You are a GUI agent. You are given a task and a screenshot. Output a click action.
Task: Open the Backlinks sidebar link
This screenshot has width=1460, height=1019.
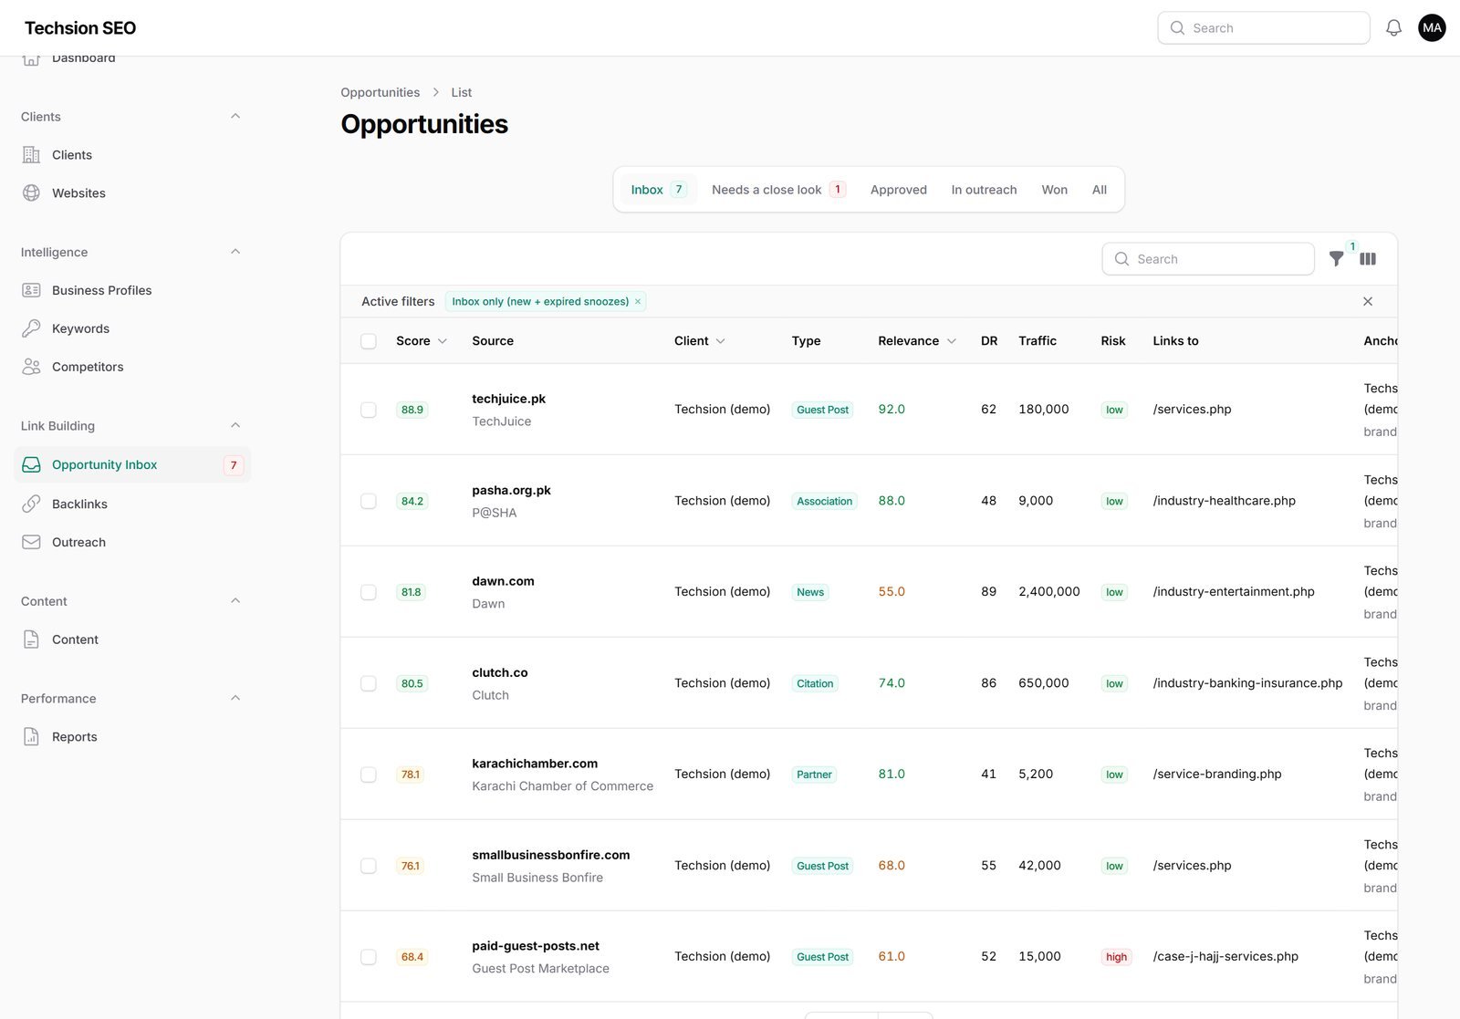[x=132, y=504]
